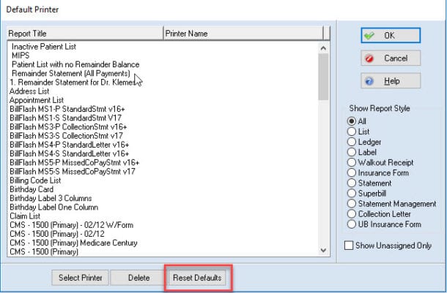
Task: Confirm with the OK button
Action: point(391,36)
